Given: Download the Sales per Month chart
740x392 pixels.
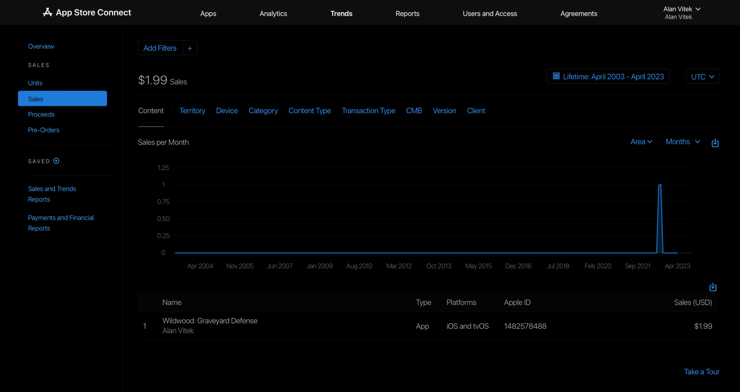Looking at the screenshot, I should [715, 143].
